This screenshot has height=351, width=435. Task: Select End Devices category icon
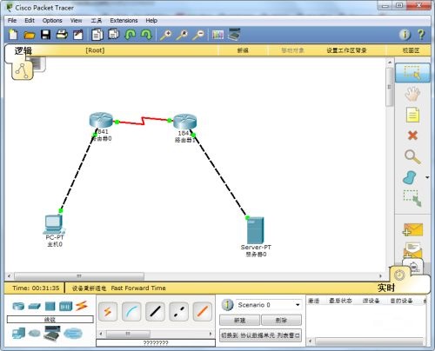[18, 334]
